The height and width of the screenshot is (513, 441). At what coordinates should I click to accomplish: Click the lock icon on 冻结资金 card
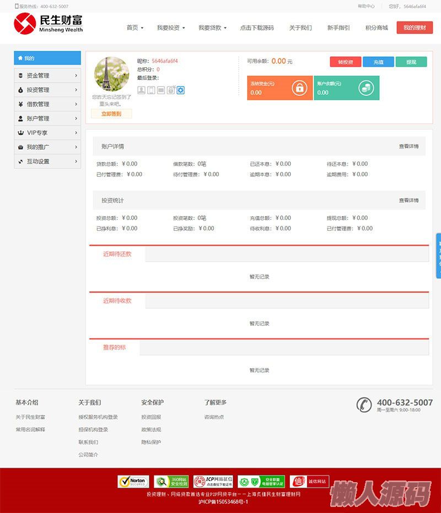point(299,88)
